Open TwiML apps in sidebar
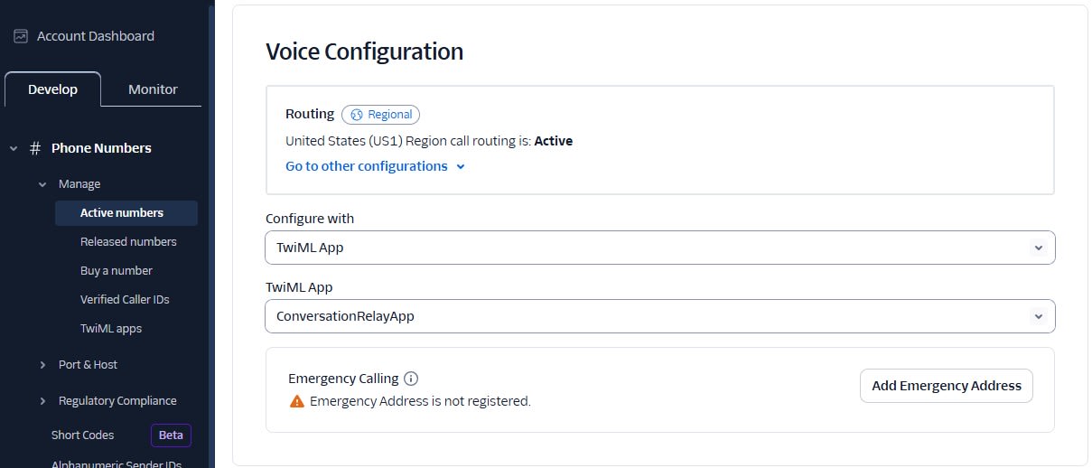Image resolution: width=1092 pixels, height=468 pixels. tap(111, 329)
